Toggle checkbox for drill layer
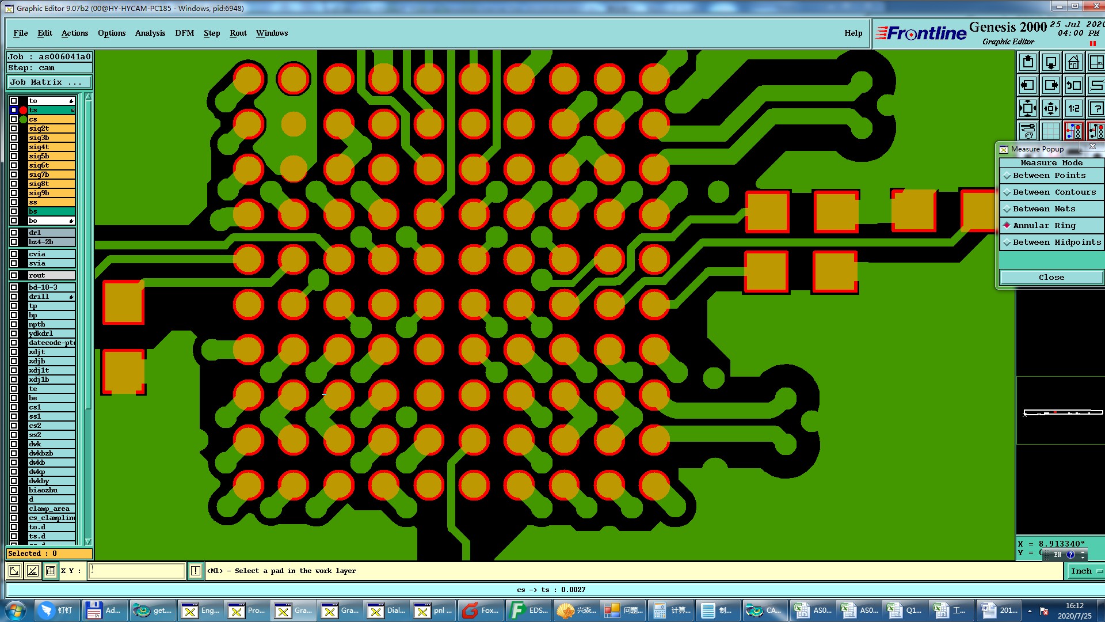Screen dimensions: 1105x622 14,297
